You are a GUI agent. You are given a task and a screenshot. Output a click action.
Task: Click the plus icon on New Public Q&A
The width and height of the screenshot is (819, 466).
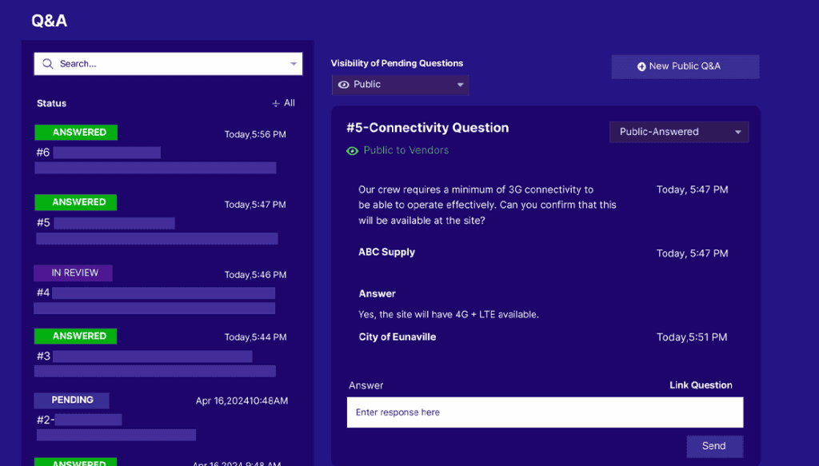(x=641, y=66)
